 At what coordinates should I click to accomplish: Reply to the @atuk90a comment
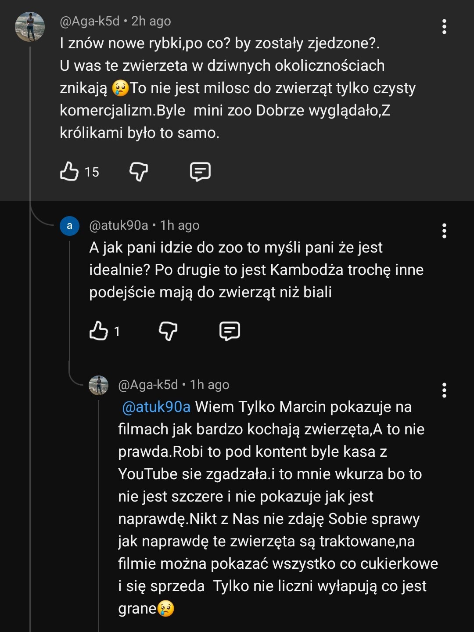pyautogui.click(x=230, y=331)
